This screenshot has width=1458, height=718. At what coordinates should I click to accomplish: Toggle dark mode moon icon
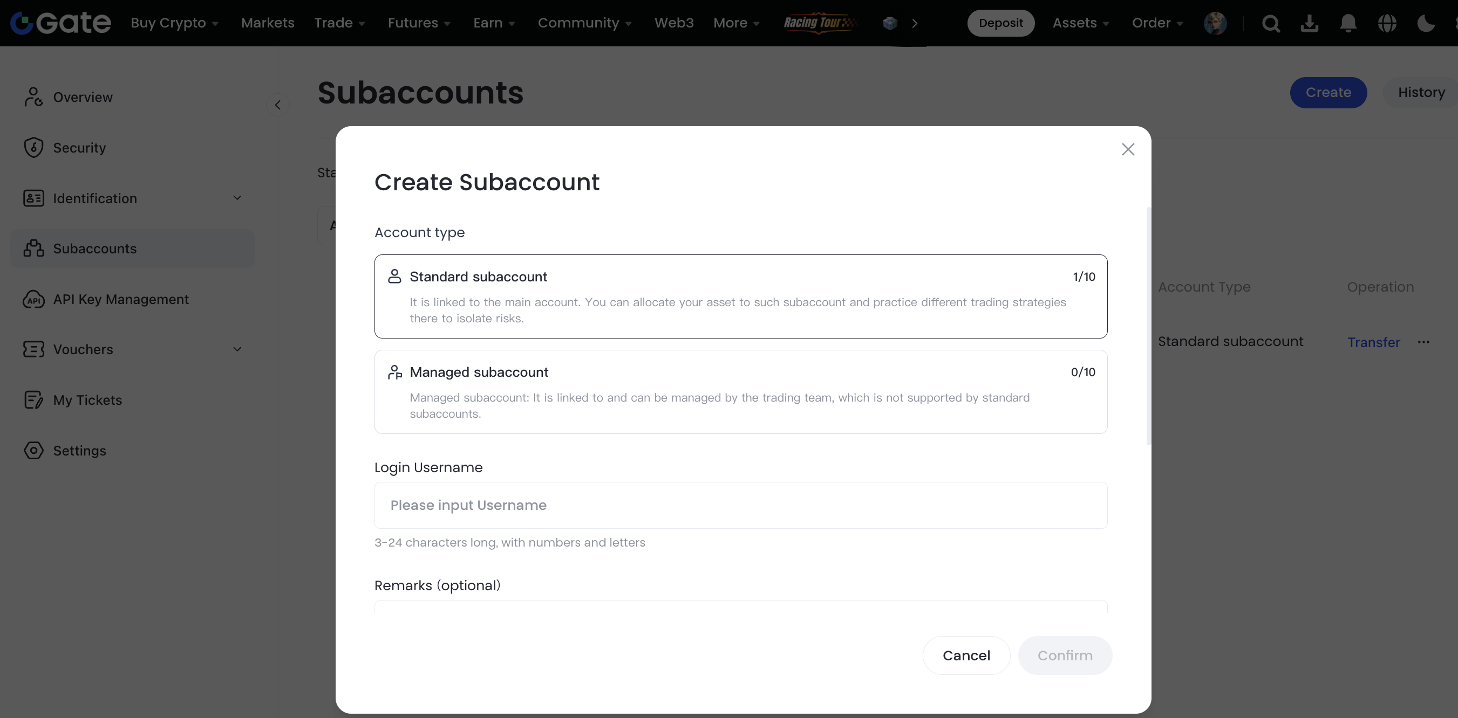(1426, 23)
